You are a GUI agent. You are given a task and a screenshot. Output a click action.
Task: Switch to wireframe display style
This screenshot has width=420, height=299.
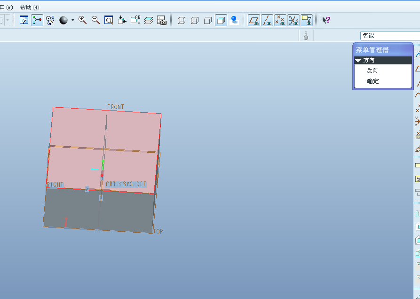pyautogui.click(x=182, y=20)
